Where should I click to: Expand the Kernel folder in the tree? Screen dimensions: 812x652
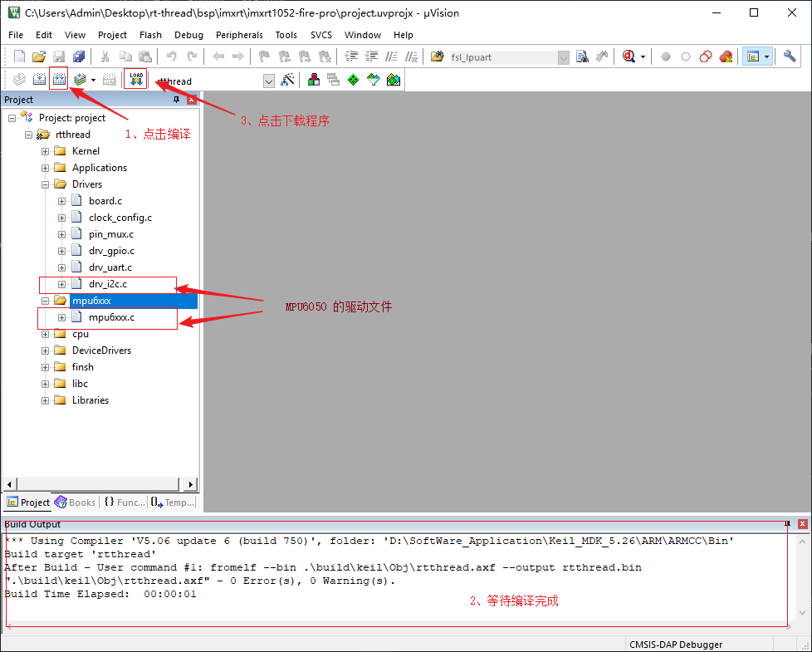[x=46, y=151]
